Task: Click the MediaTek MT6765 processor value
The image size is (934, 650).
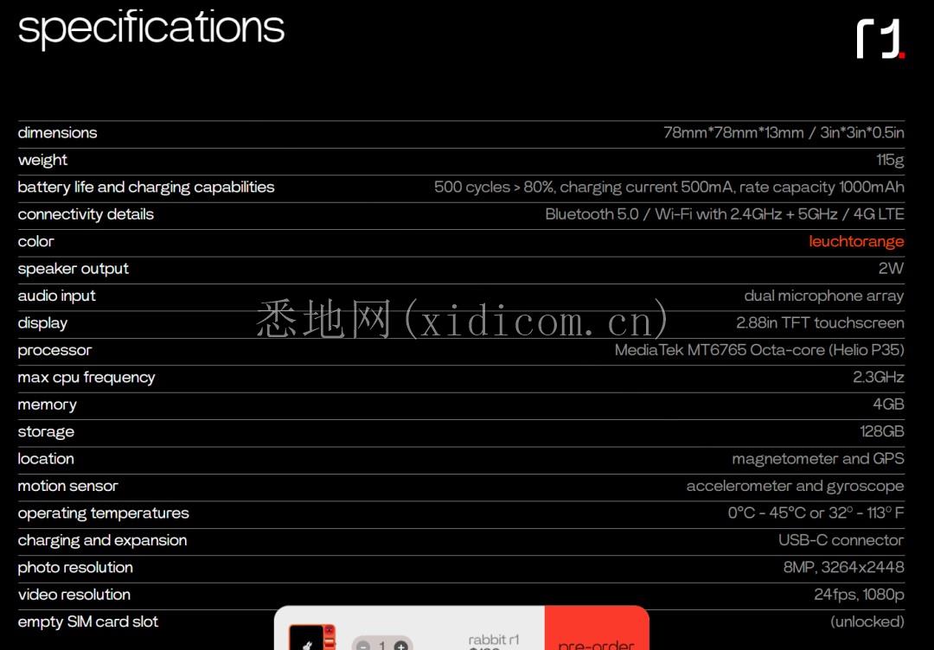Action: tap(758, 350)
